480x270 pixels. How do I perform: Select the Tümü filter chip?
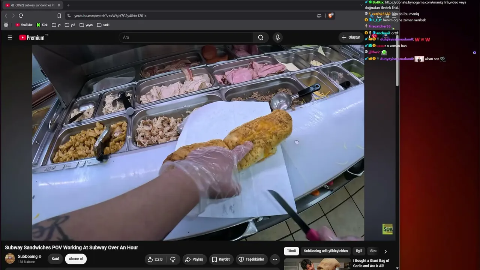point(291,251)
